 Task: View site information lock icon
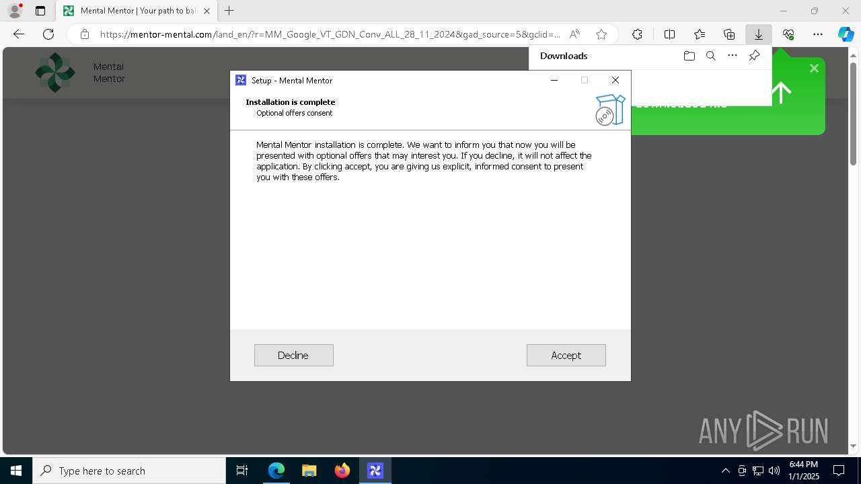coord(84,34)
